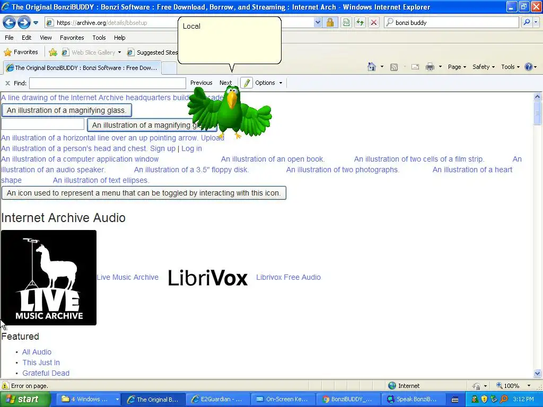
Task: Open command bar Tools dropdown
Action: [x=511, y=67]
